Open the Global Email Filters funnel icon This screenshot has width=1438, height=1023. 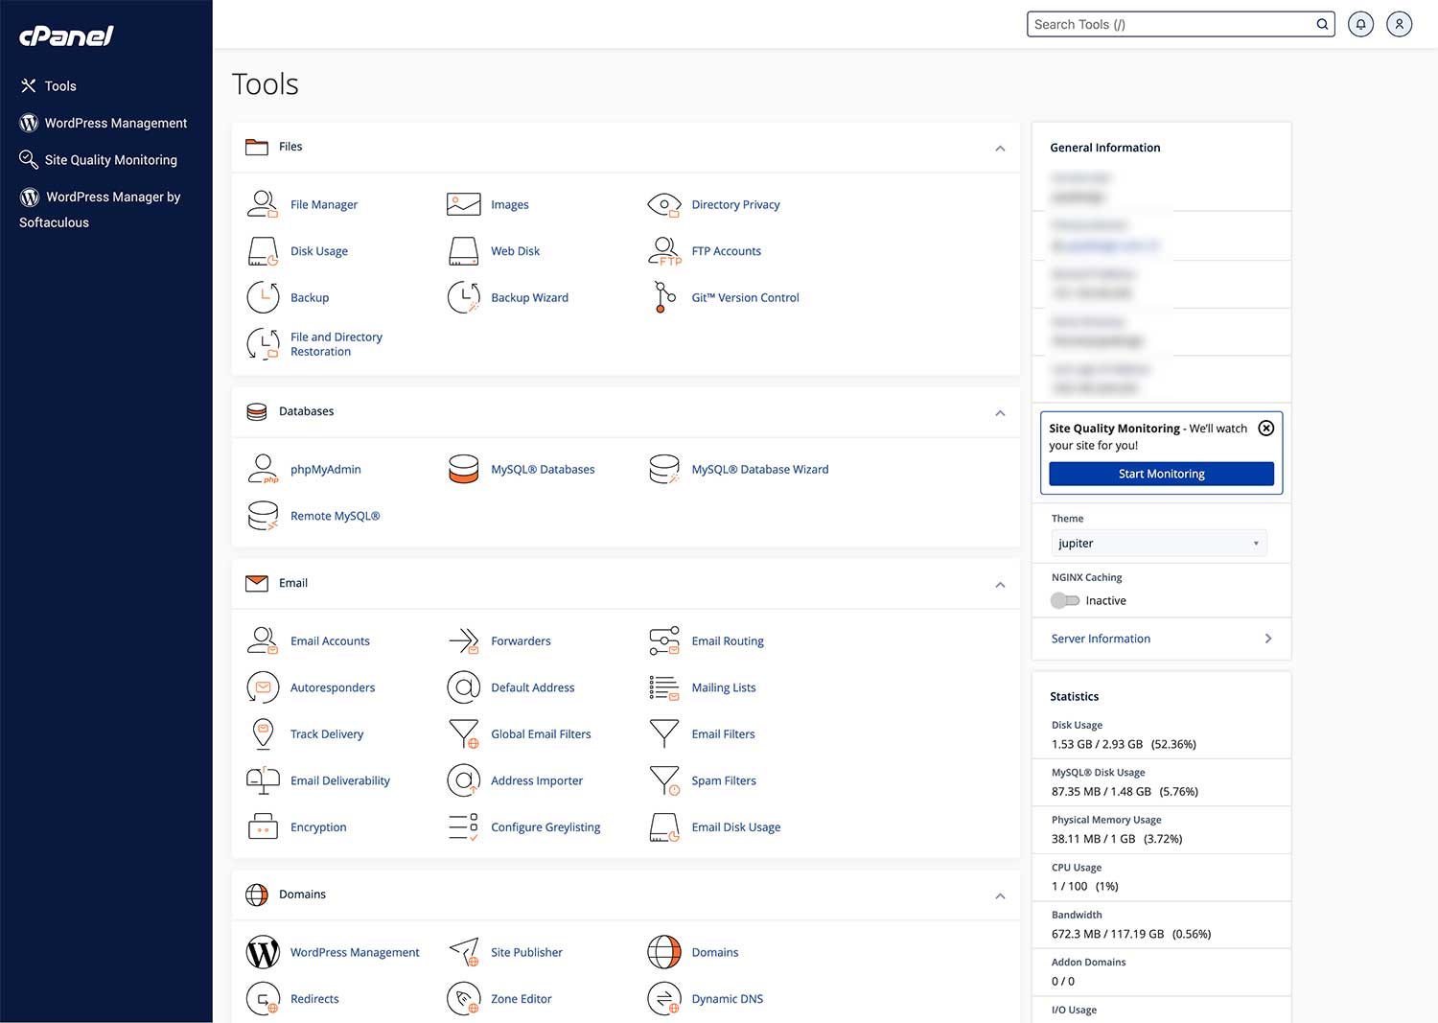click(x=463, y=734)
